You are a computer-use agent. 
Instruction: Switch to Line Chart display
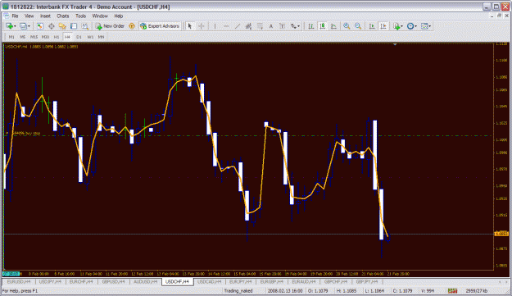click(x=333, y=26)
